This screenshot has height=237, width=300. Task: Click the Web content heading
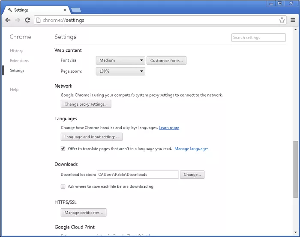coord(68,50)
